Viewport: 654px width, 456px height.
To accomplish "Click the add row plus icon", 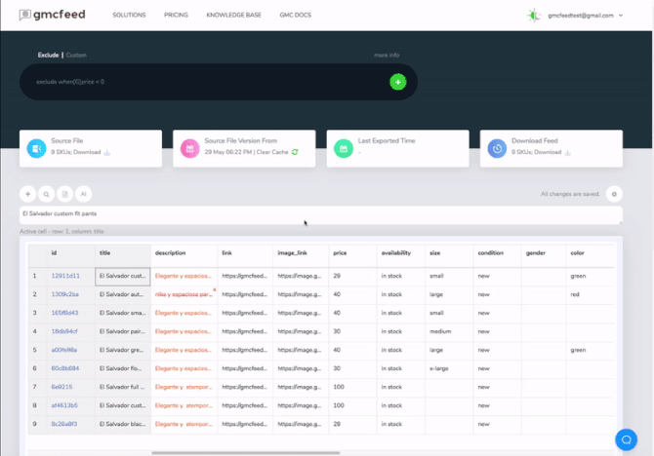I will [x=28, y=194].
